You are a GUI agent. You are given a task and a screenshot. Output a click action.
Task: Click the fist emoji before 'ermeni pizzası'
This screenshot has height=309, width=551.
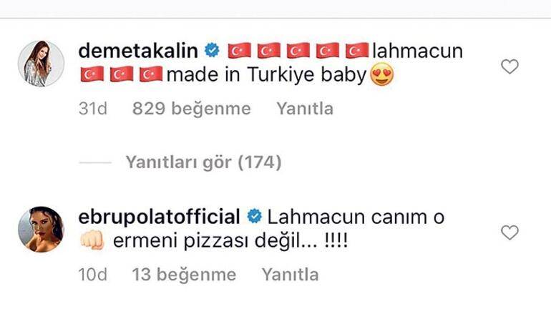pyautogui.click(x=92, y=240)
